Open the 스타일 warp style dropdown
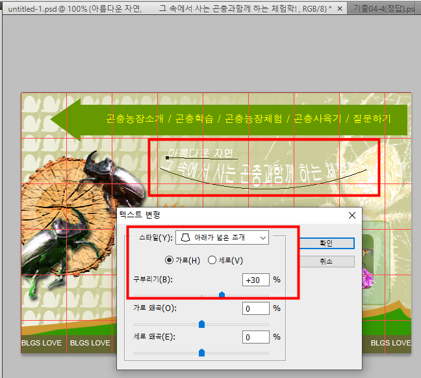 [x=222, y=238]
